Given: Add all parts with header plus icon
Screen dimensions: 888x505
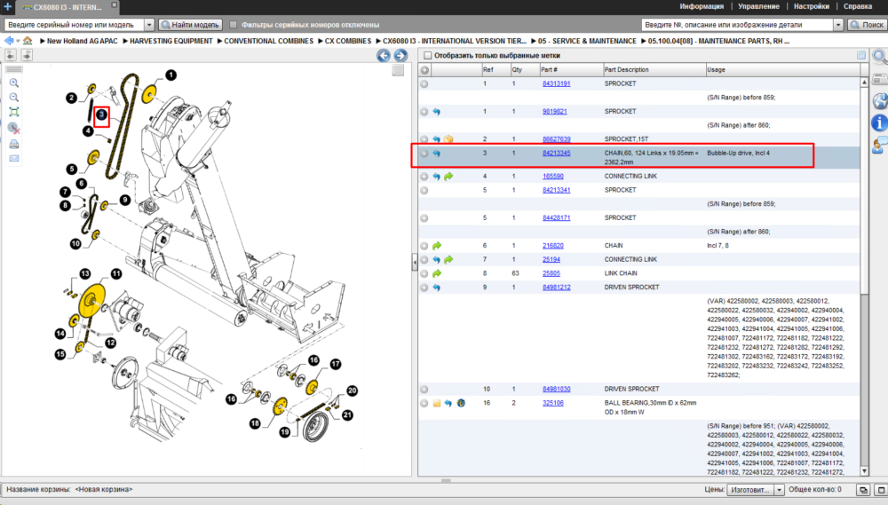Looking at the screenshot, I should [424, 69].
